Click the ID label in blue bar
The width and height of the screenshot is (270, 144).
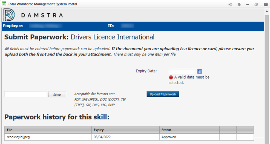(x=111, y=26)
